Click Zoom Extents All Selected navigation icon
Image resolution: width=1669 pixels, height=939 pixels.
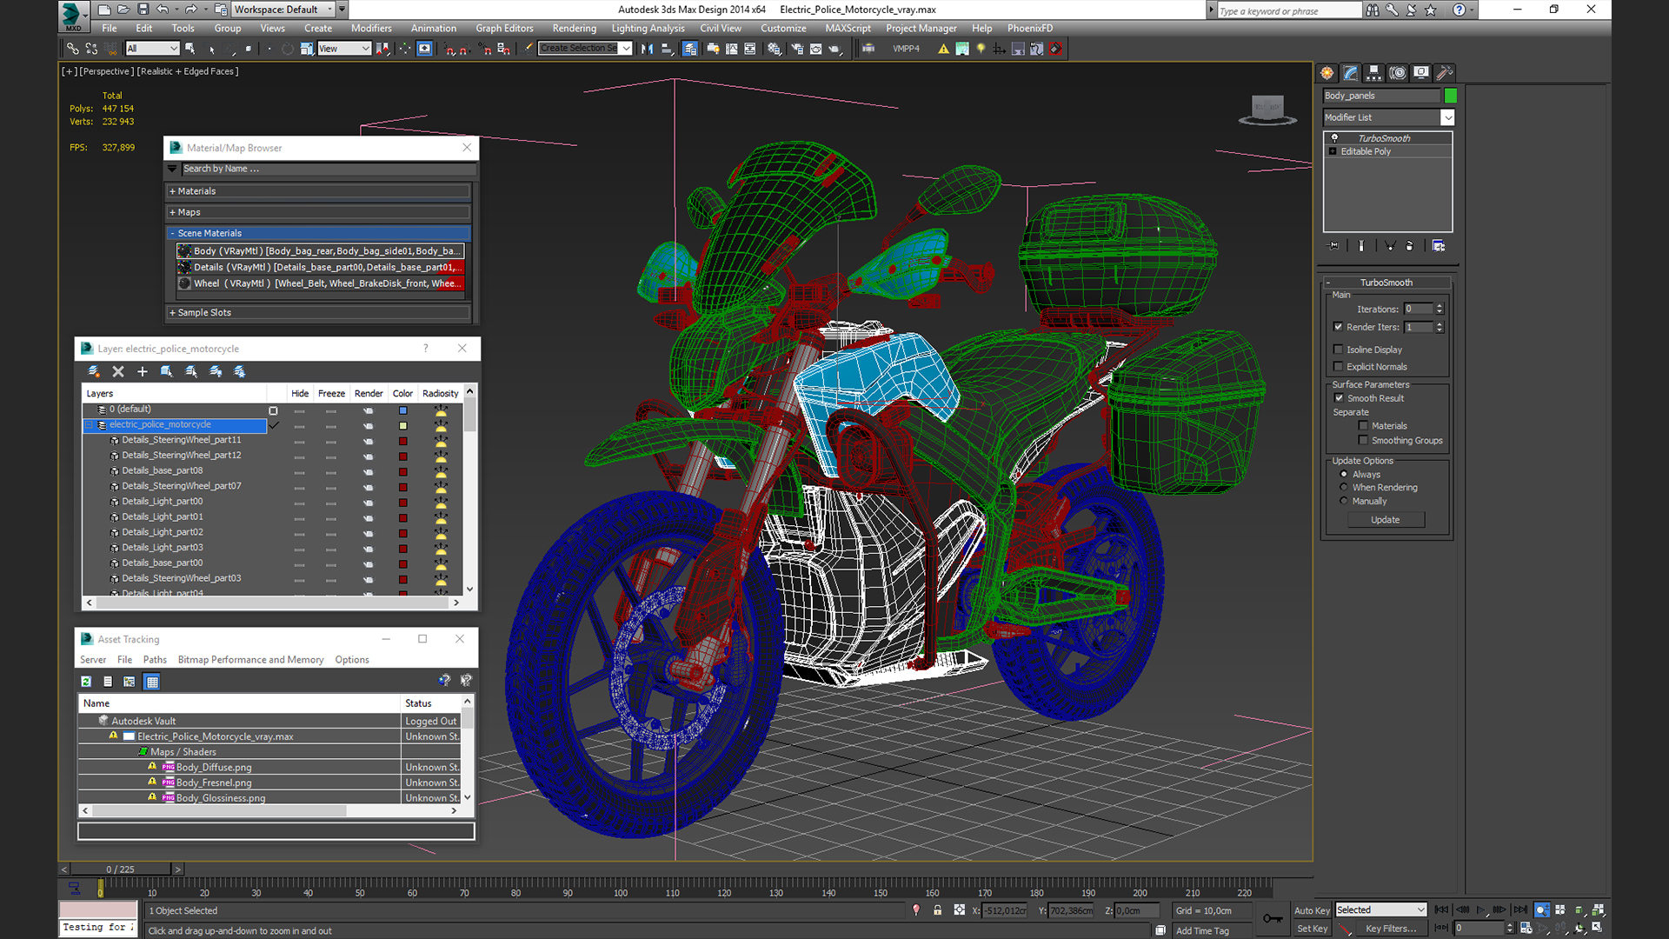[1598, 909]
